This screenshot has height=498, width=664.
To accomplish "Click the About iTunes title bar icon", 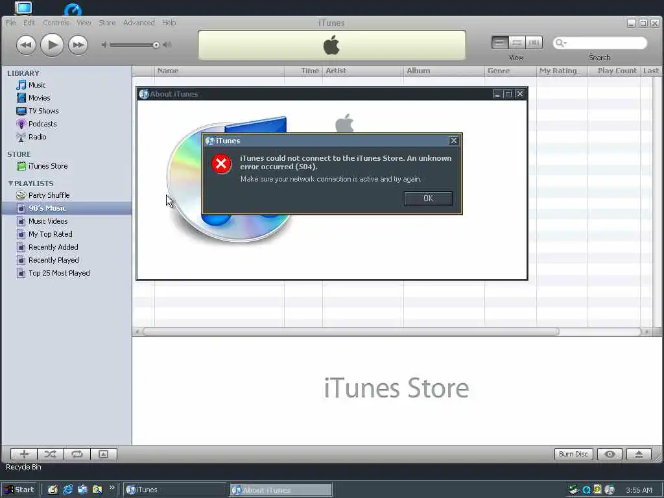I will [143, 94].
